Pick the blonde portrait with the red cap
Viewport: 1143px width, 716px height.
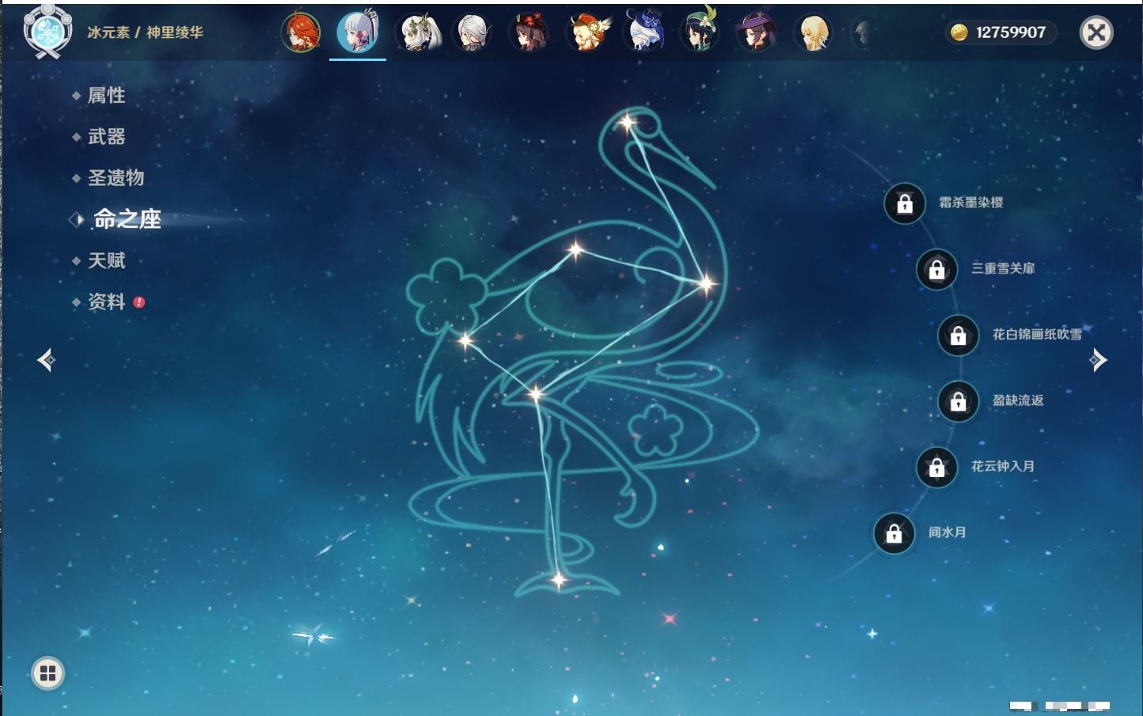coord(587,33)
